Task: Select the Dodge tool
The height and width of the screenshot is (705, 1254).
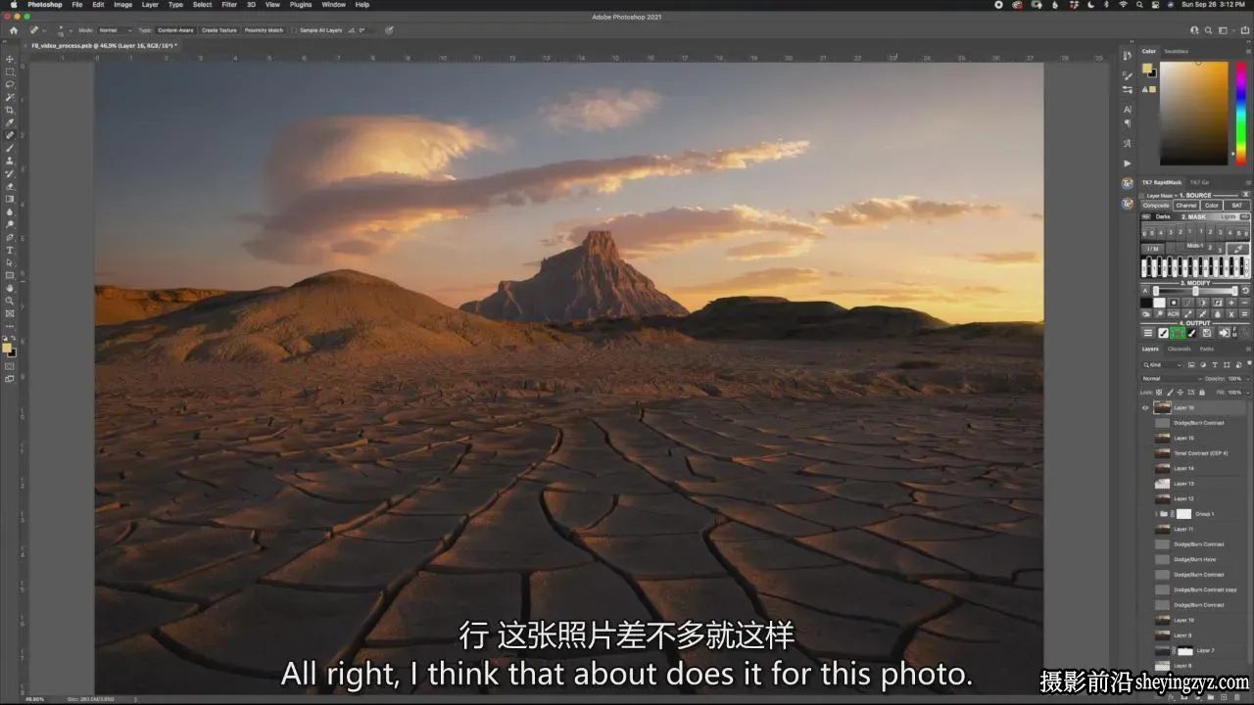Action: (x=10, y=224)
